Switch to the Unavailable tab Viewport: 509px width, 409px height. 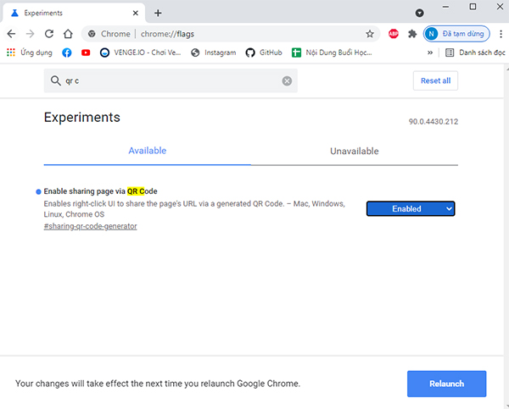354,151
